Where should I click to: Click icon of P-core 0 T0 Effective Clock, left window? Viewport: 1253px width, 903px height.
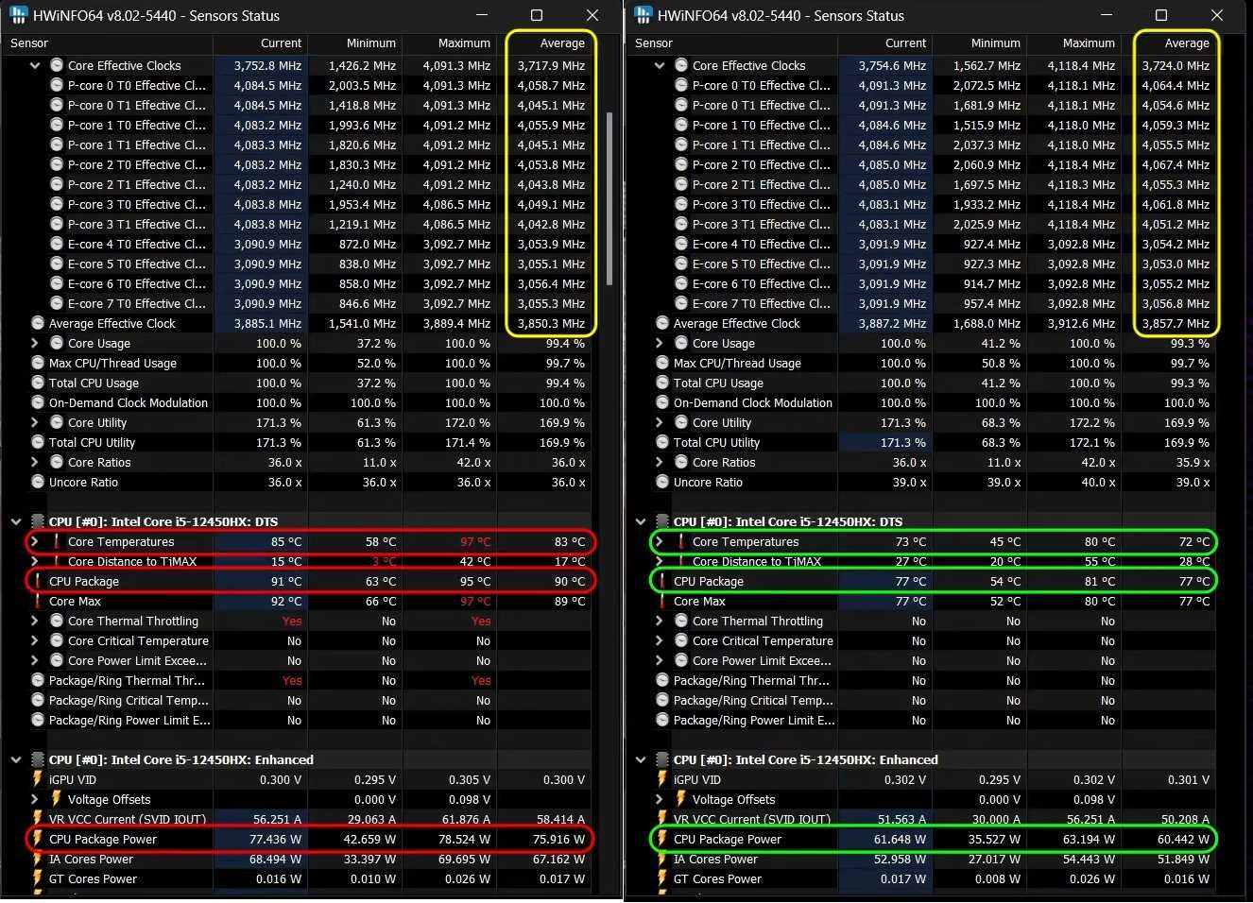[x=57, y=85]
